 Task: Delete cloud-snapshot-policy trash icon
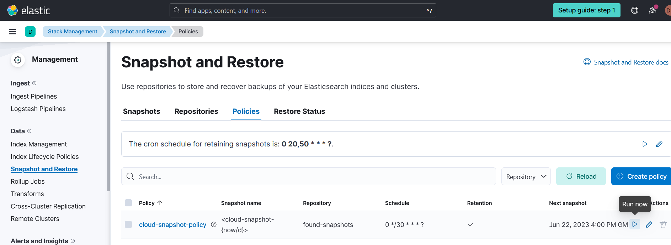coord(663,224)
